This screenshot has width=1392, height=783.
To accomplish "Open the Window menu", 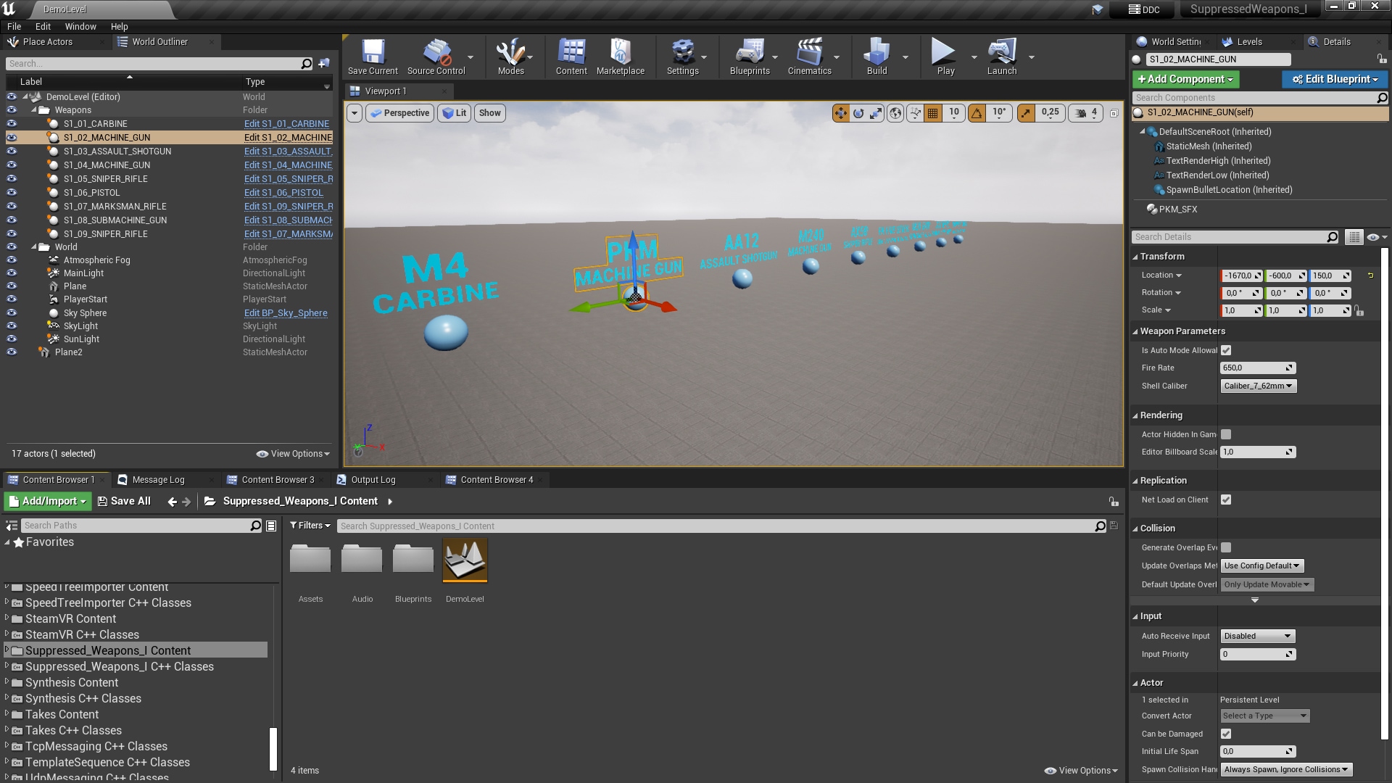I will pos(80,26).
